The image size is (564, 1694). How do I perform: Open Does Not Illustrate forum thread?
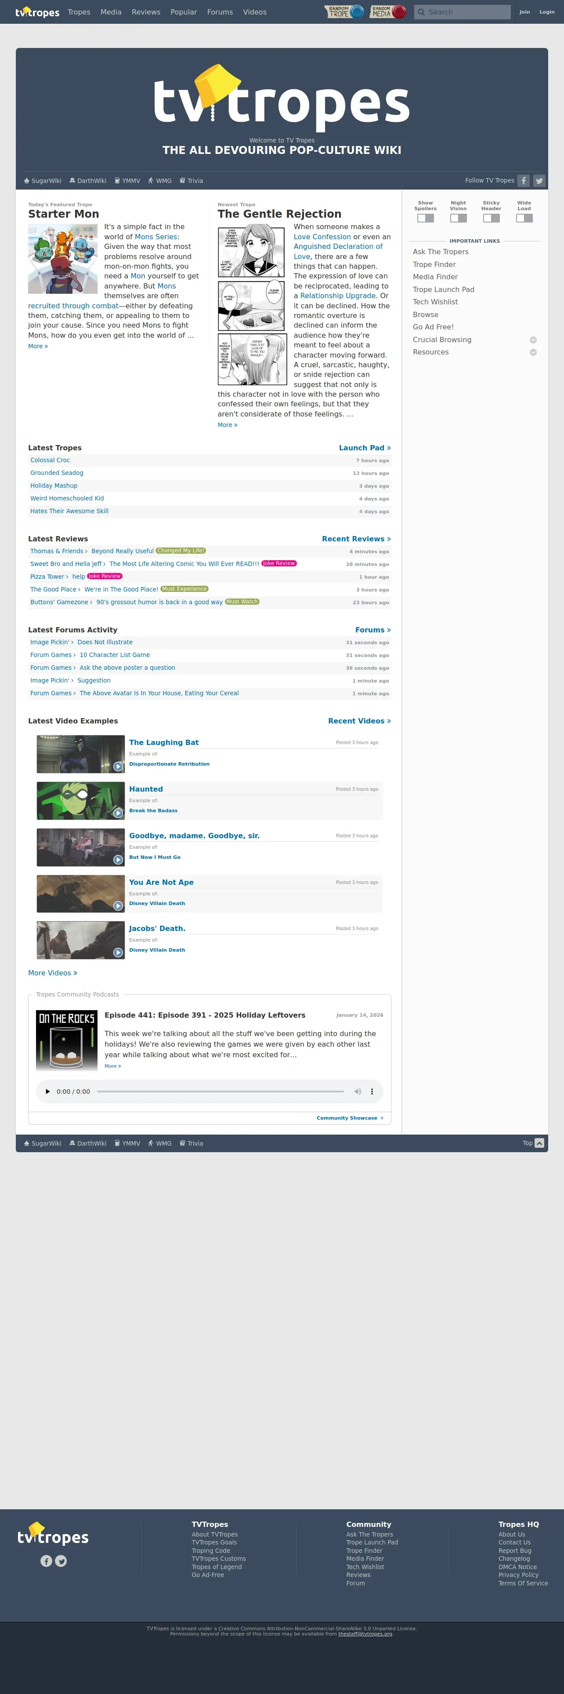click(x=105, y=643)
